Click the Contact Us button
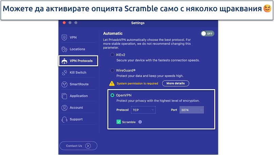 78,146
